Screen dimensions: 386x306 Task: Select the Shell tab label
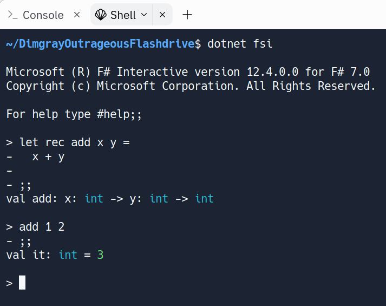(x=123, y=15)
